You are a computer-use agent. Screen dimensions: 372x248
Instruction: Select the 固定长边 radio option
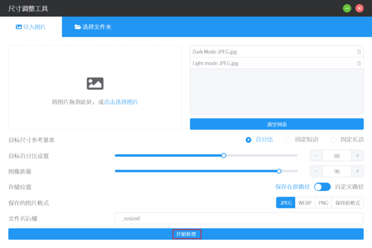[x=347, y=139]
